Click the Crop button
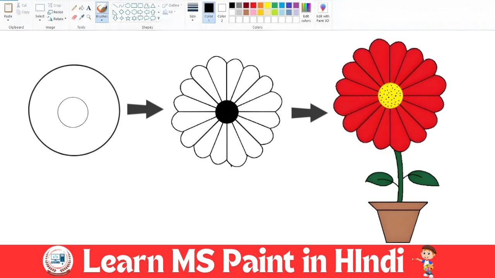495x278 pixels. click(x=55, y=5)
